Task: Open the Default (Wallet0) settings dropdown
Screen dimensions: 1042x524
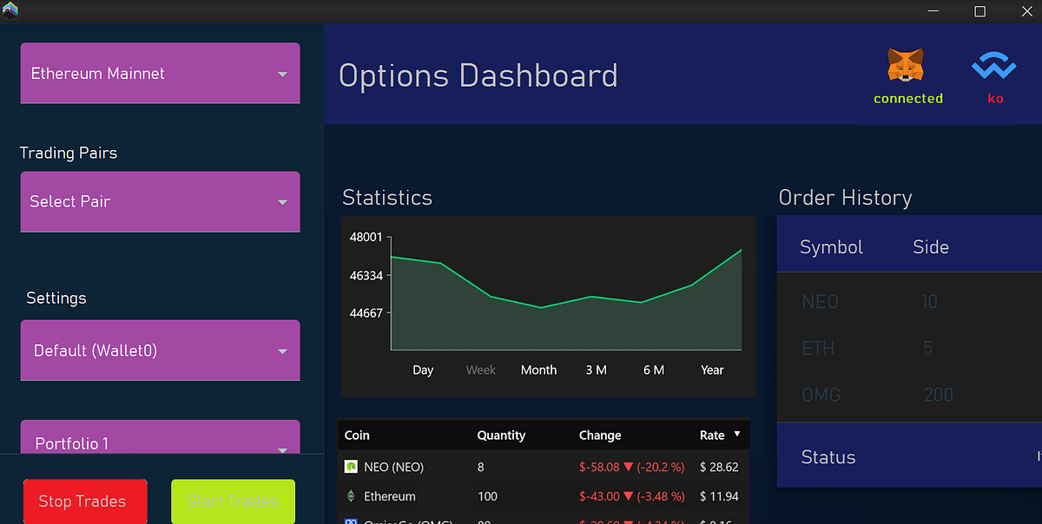Action: point(160,350)
